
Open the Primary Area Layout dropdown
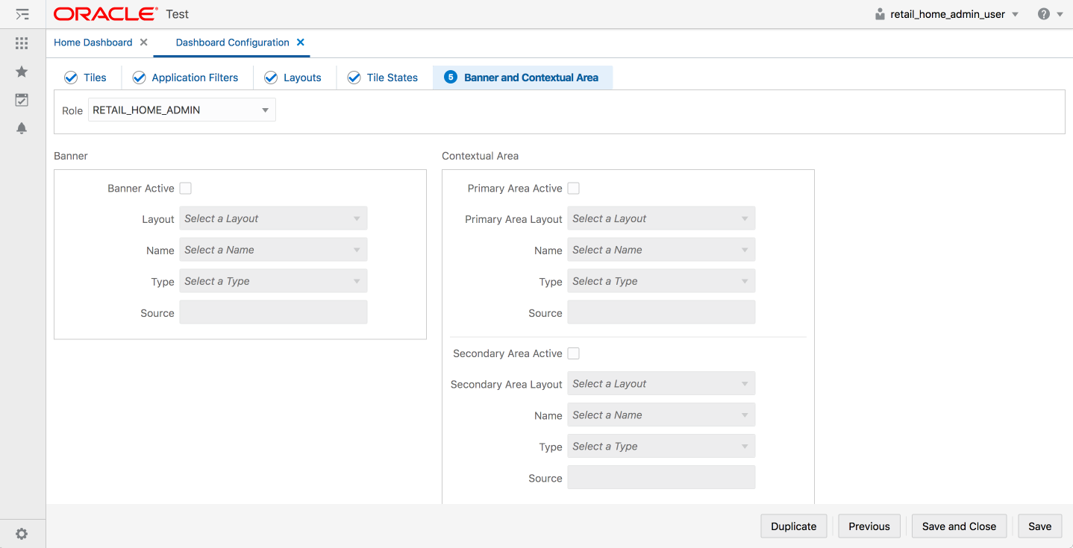[x=661, y=218]
